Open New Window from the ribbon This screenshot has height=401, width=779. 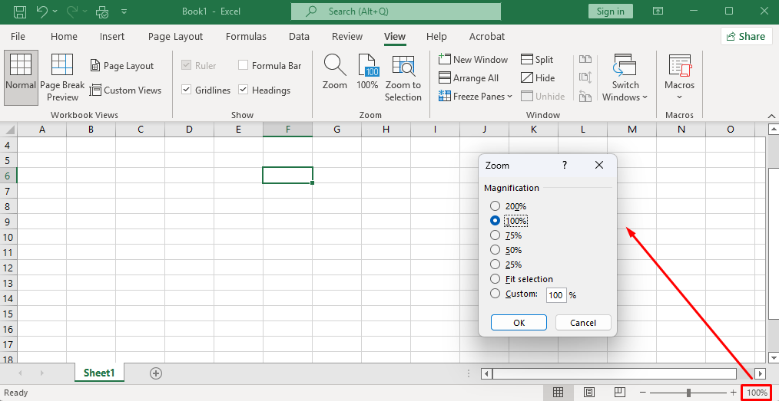[473, 59]
